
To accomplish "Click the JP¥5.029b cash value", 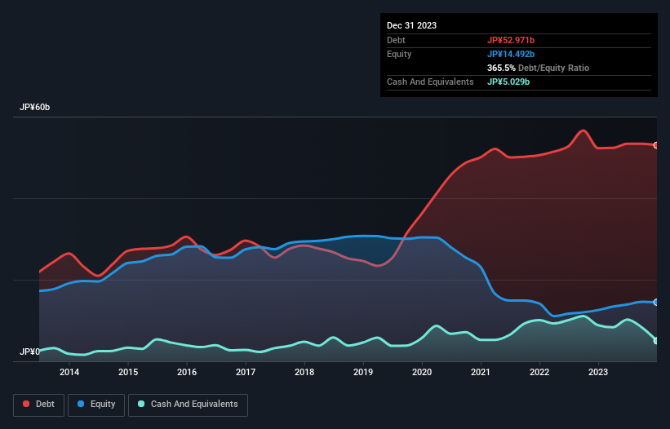I will 508,82.
